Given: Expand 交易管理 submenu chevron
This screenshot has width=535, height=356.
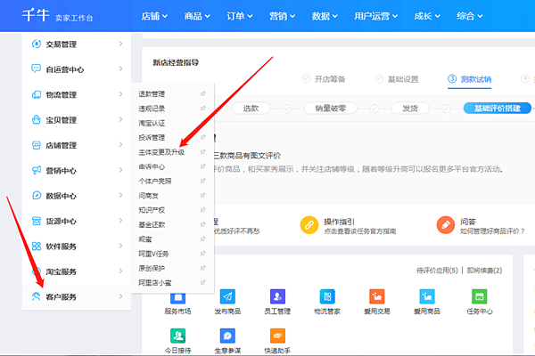Looking at the screenshot, I should pyautogui.click(x=120, y=44).
